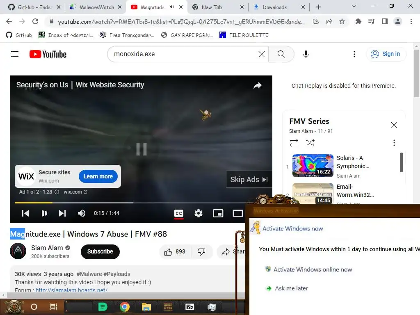Share the ad with the arrow icon
The image size is (420, 315).
point(258,85)
